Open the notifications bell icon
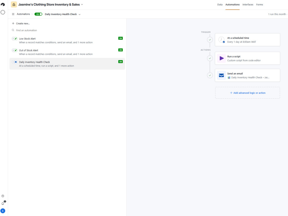 [x=3, y=204]
